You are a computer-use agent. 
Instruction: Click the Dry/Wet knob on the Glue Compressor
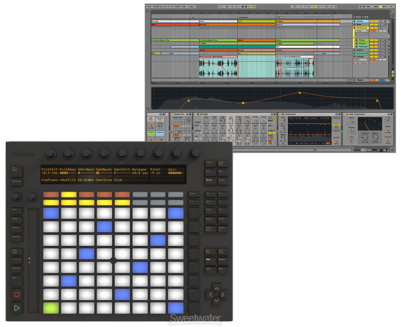[388, 140]
